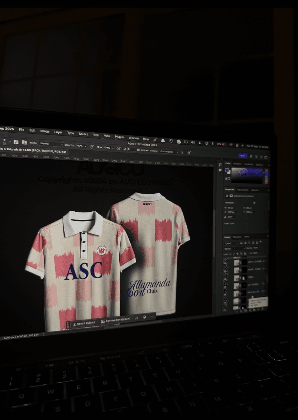Viewport: 298px width, 420px height.
Task: Open the brush preset picker arrow
Action: (9, 142)
